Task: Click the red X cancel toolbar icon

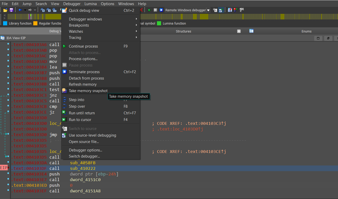Action: (142, 10)
